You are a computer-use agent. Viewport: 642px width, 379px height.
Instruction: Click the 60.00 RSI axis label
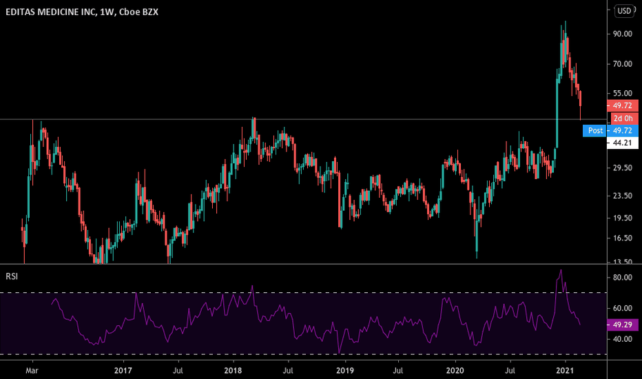tap(622, 308)
